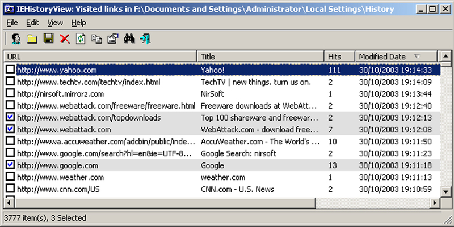Image resolution: width=454 pixels, height=227 pixels.
Task: Check the cnn.com/US row box
Action: 10,189
